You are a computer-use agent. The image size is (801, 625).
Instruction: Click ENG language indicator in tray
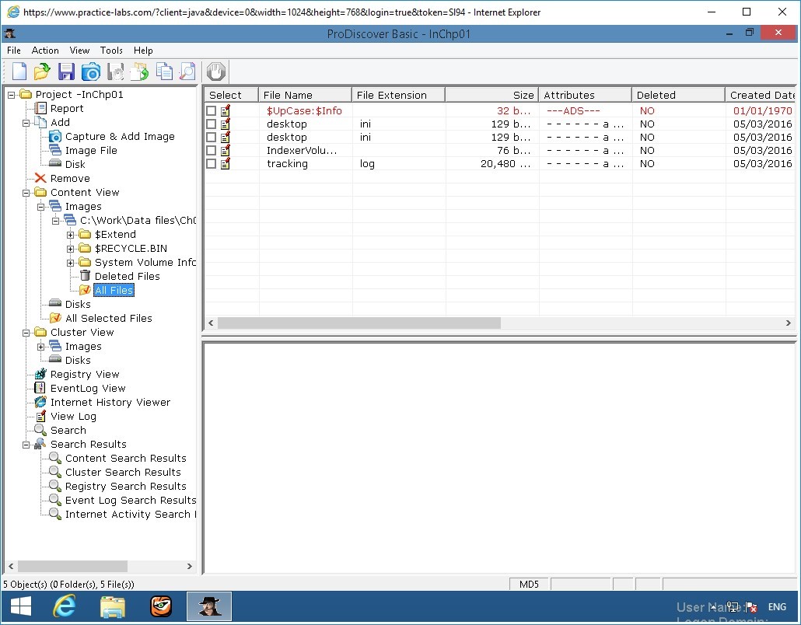coord(777,606)
